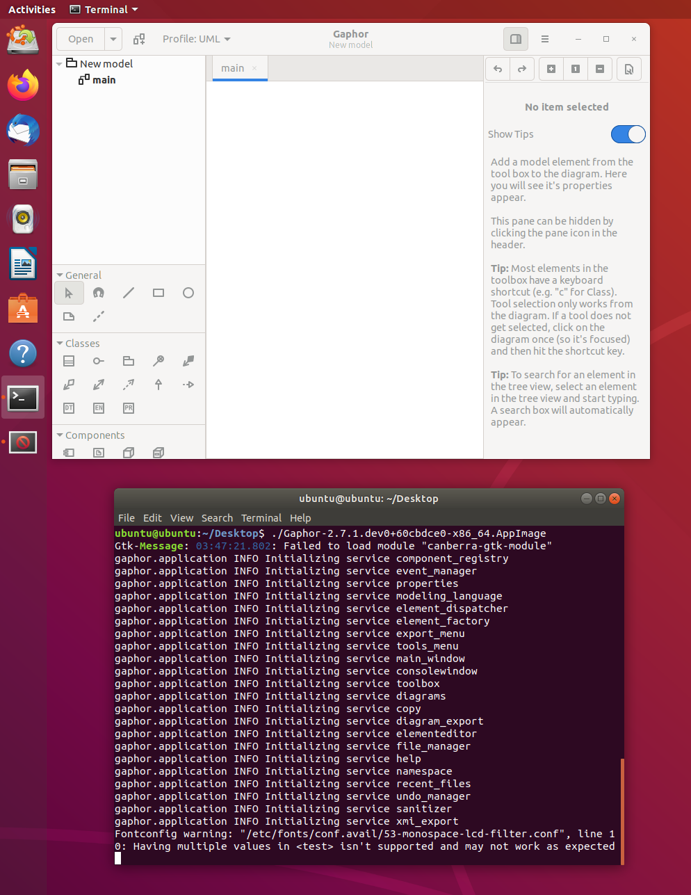Turn off the Show Tips switch

tap(628, 134)
